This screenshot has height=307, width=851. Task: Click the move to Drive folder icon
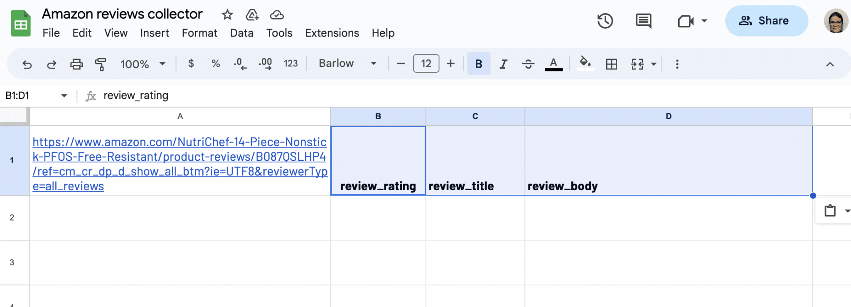click(x=252, y=15)
